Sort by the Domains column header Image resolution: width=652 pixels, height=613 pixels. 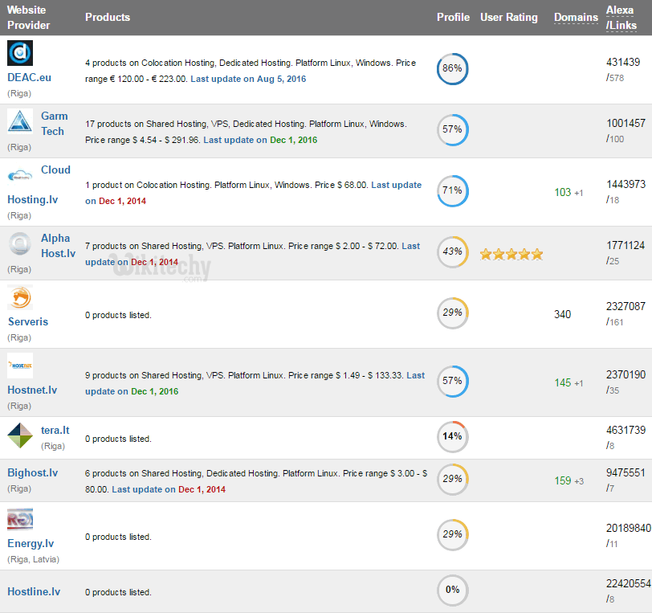click(576, 17)
